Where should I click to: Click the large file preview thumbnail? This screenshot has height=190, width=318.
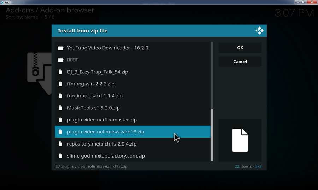240,140
